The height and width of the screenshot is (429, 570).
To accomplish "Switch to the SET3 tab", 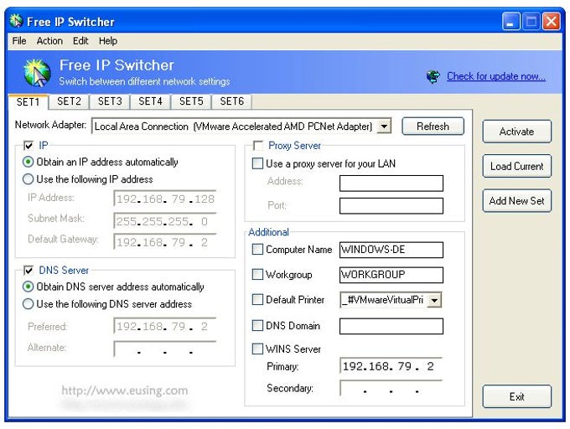I will pos(110,101).
